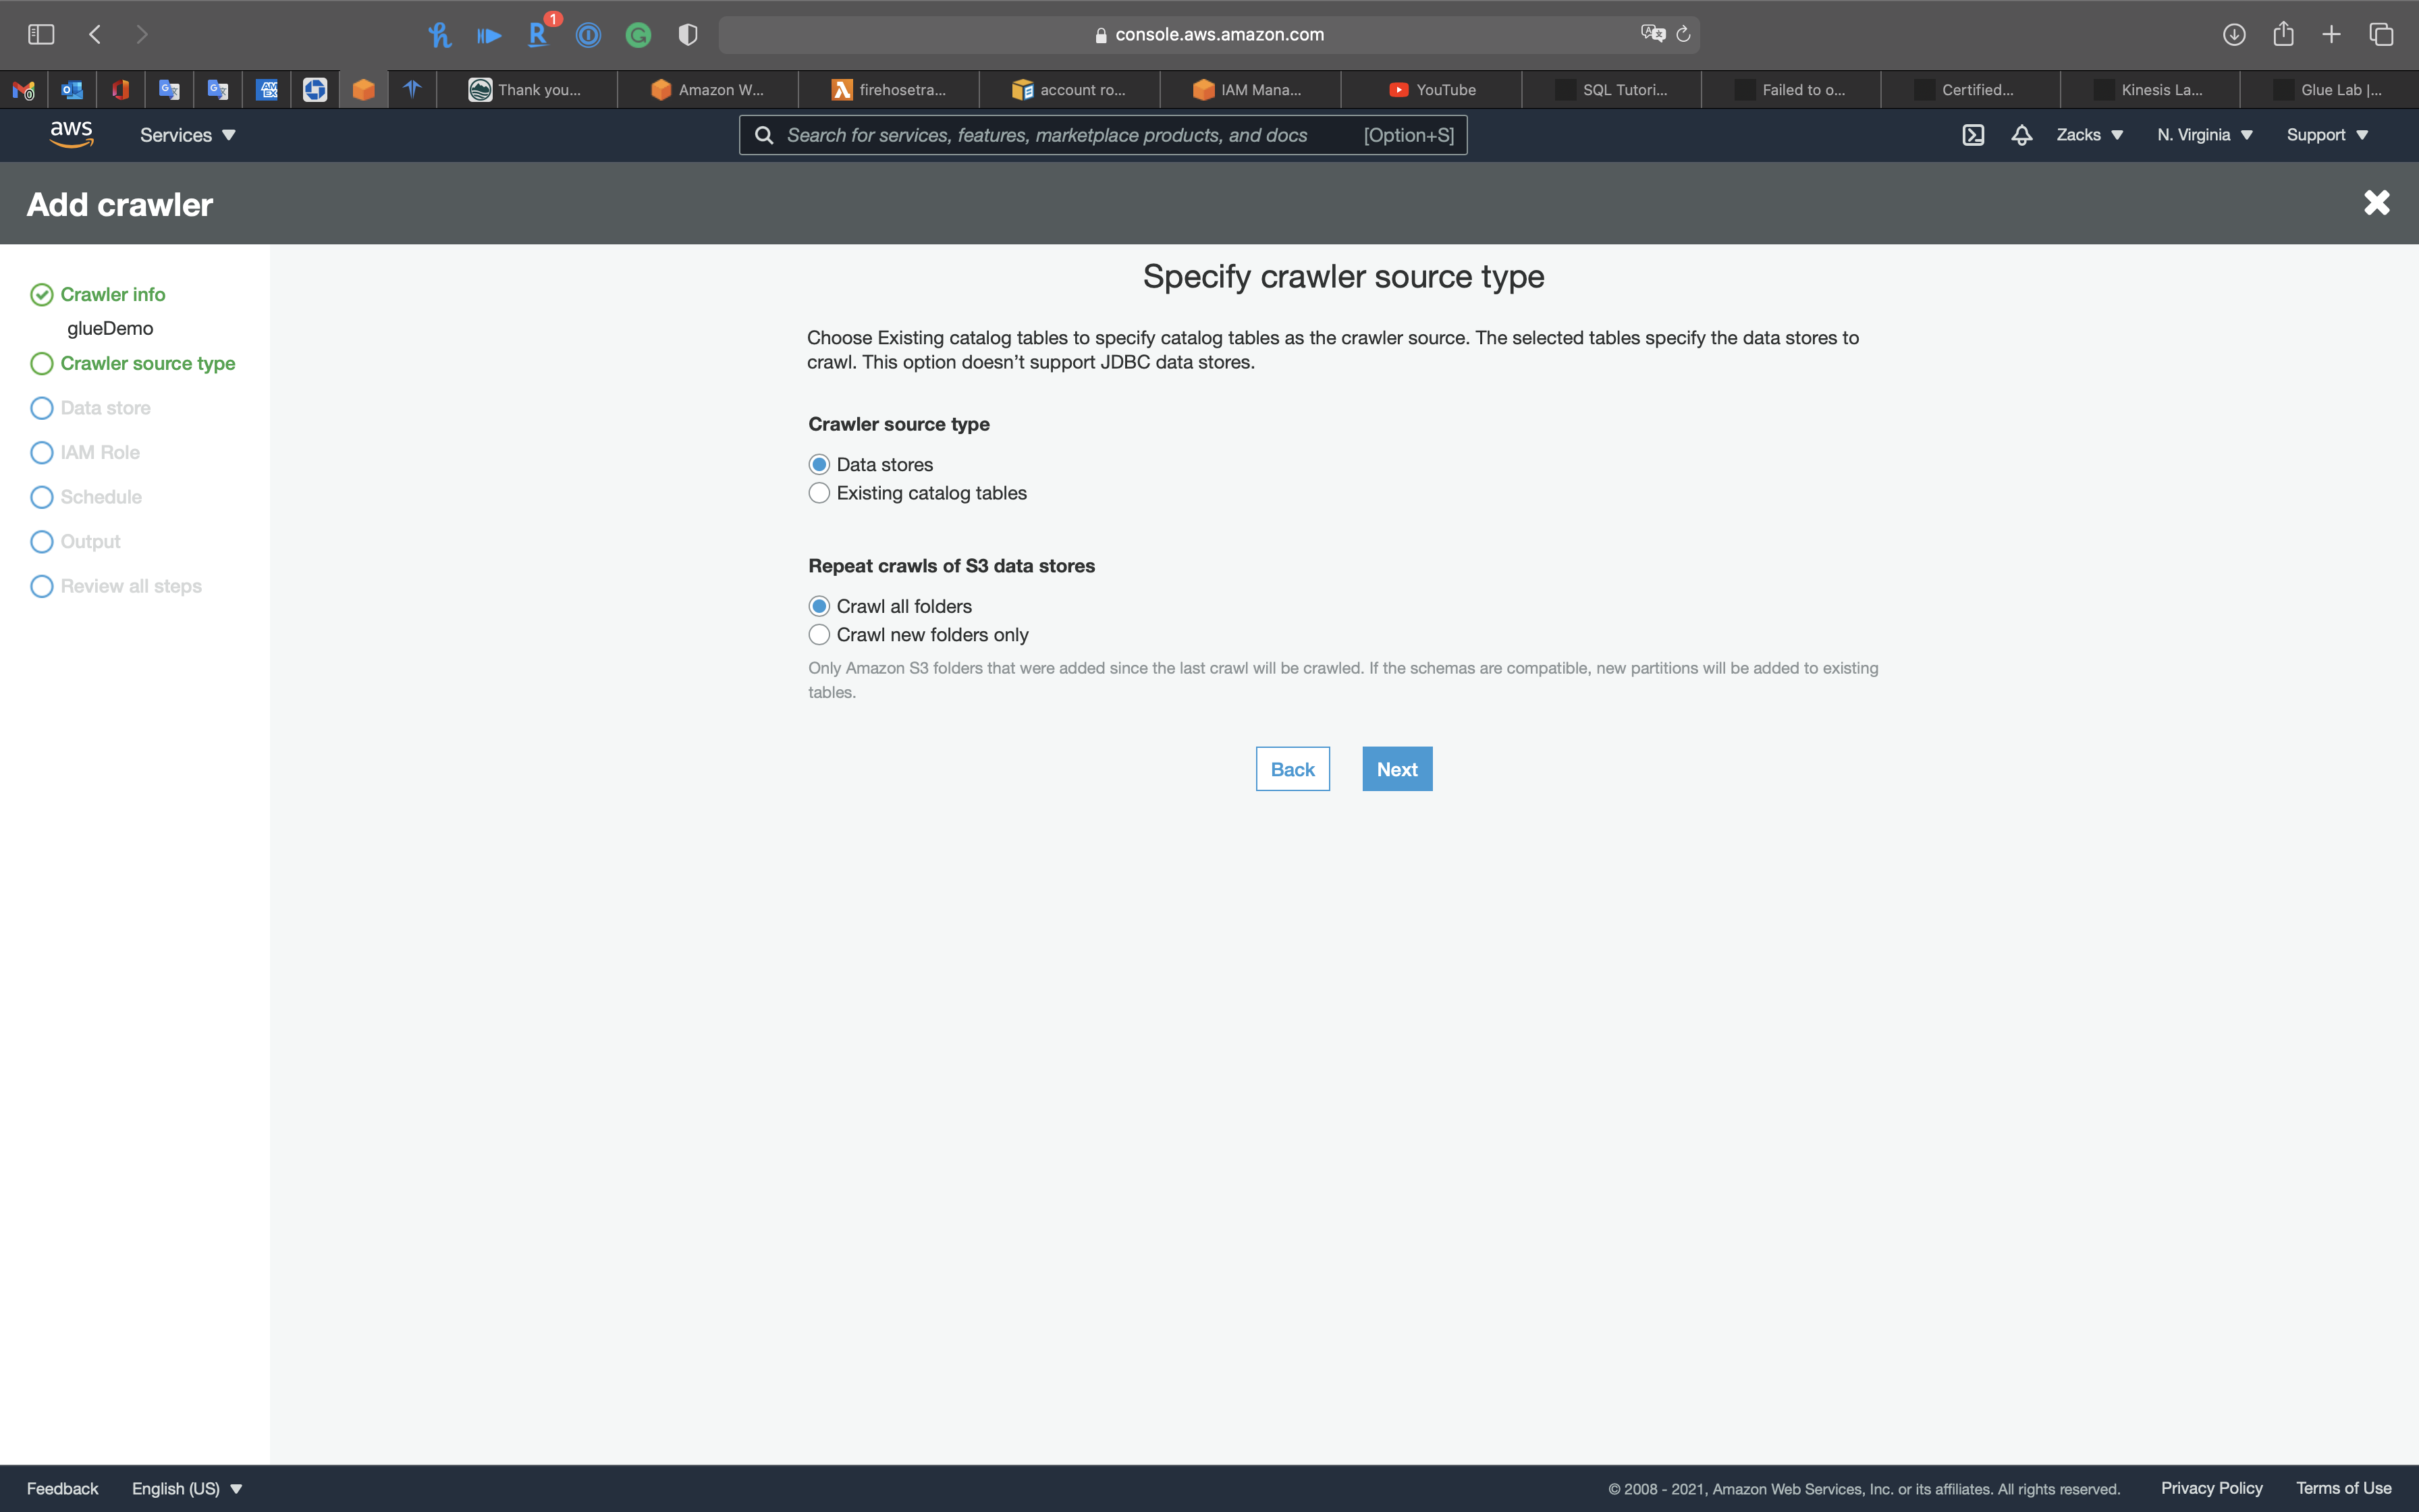Show Safari downloads icon

pos(2234,35)
